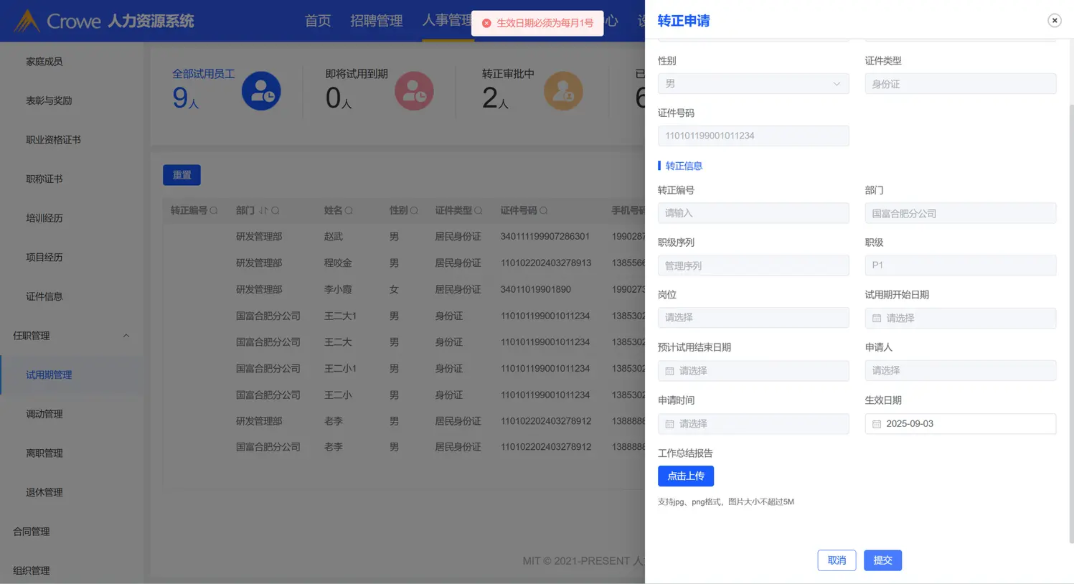The width and height of the screenshot is (1074, 584).
Task: Click search icon beside 姓名 column
Action: [x=349, y=211]
